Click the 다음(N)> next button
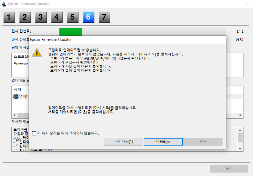The width and height of the screenshot is (253, 176). pos(163,142)
